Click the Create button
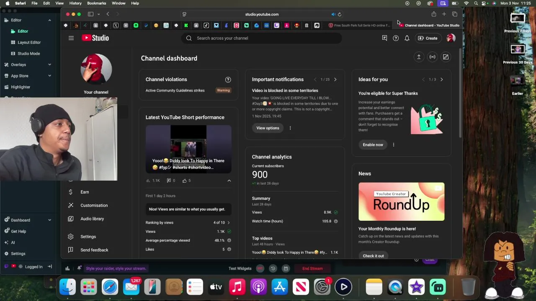 pos(428,38)
